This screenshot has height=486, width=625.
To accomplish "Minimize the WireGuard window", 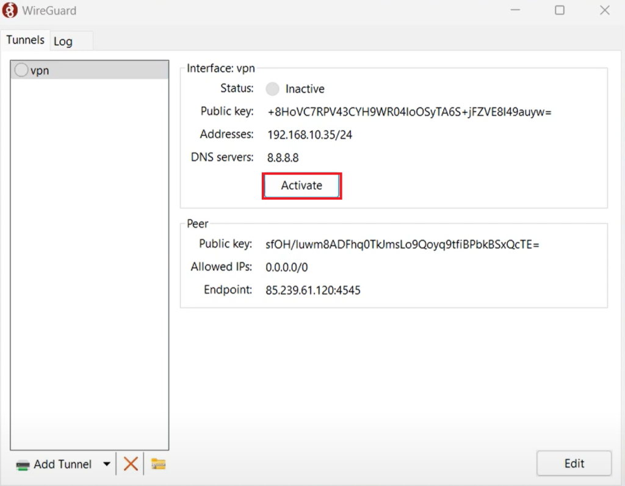I will point(515,10).
